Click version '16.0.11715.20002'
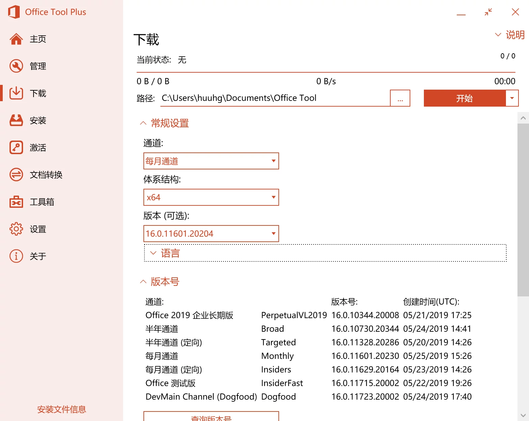 pos(365,383)
